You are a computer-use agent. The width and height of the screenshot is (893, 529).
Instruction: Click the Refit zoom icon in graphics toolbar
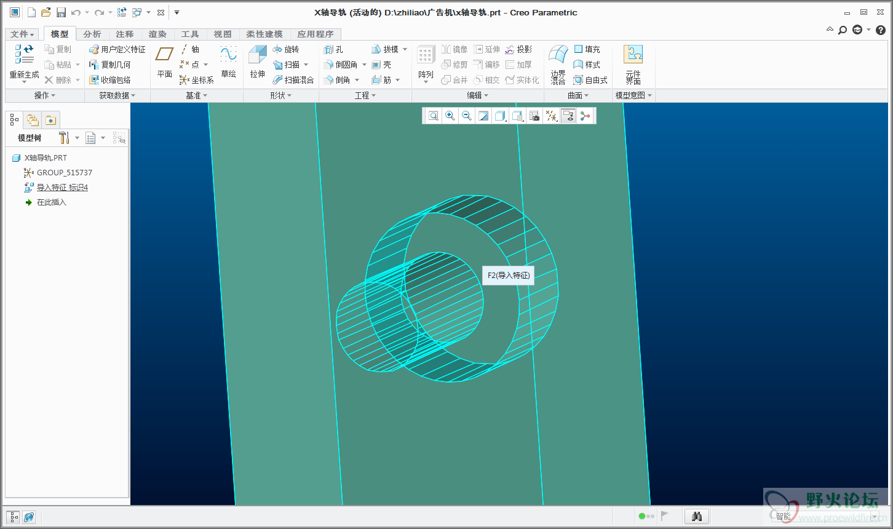point(434,116)
